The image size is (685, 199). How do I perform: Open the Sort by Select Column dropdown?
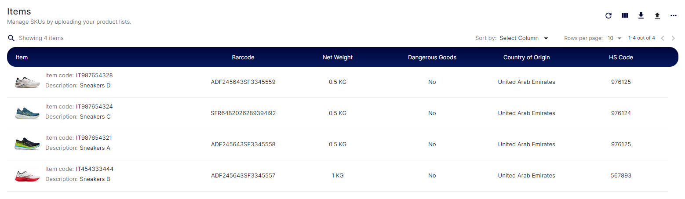(524, 38)
